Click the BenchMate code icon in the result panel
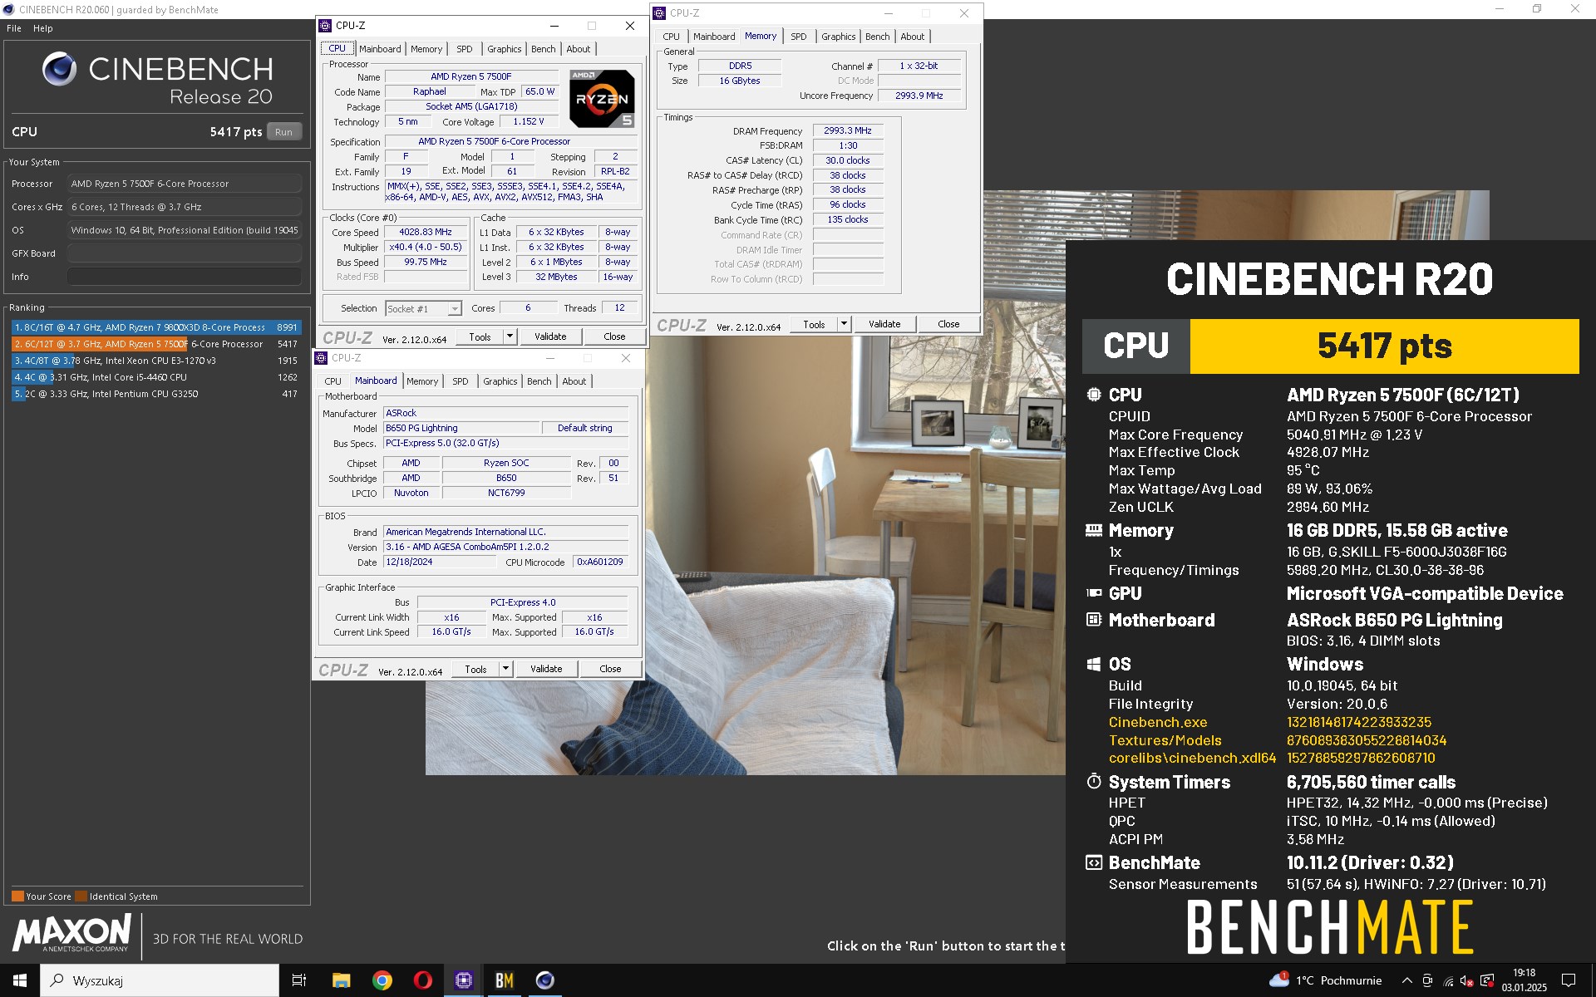The image size is (1596, 997). pyautogui.click(x=1094, y=862)
